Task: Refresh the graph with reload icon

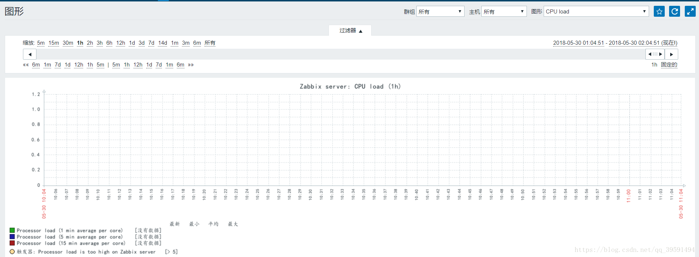Action: coord(675,12)
